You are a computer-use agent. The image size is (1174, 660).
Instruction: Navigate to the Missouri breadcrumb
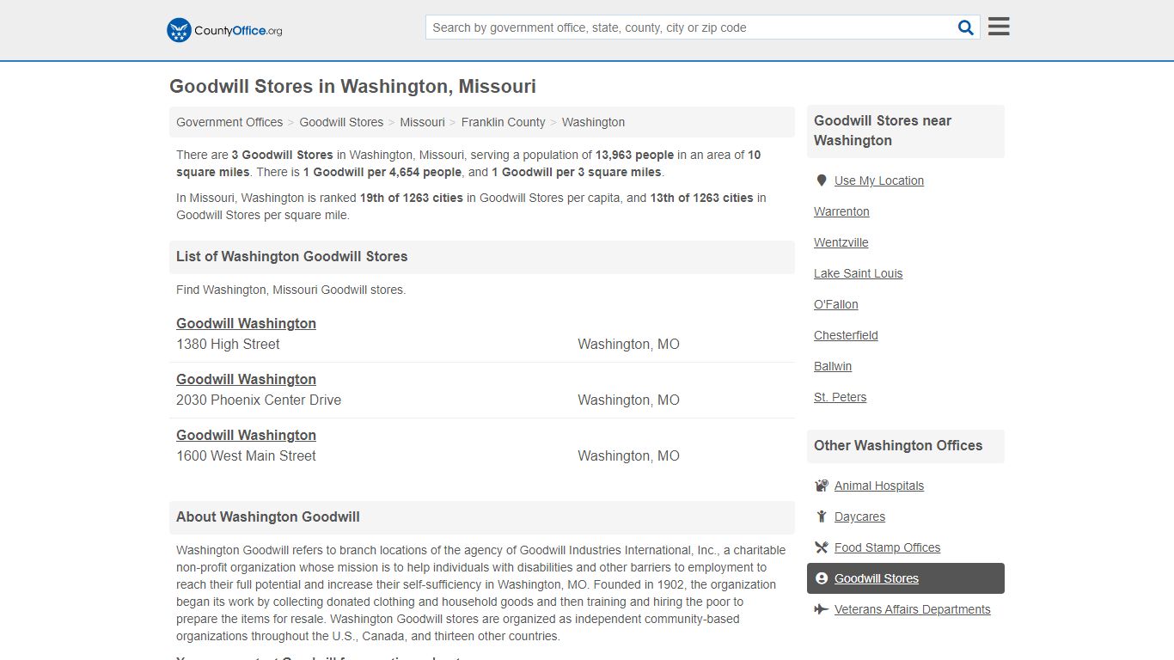point(422,122)
